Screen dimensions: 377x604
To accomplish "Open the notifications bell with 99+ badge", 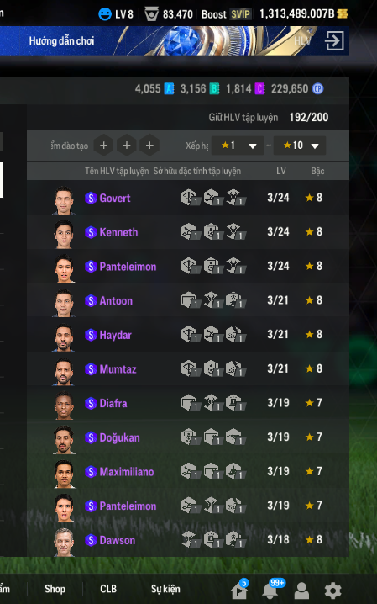I will 272,589.
